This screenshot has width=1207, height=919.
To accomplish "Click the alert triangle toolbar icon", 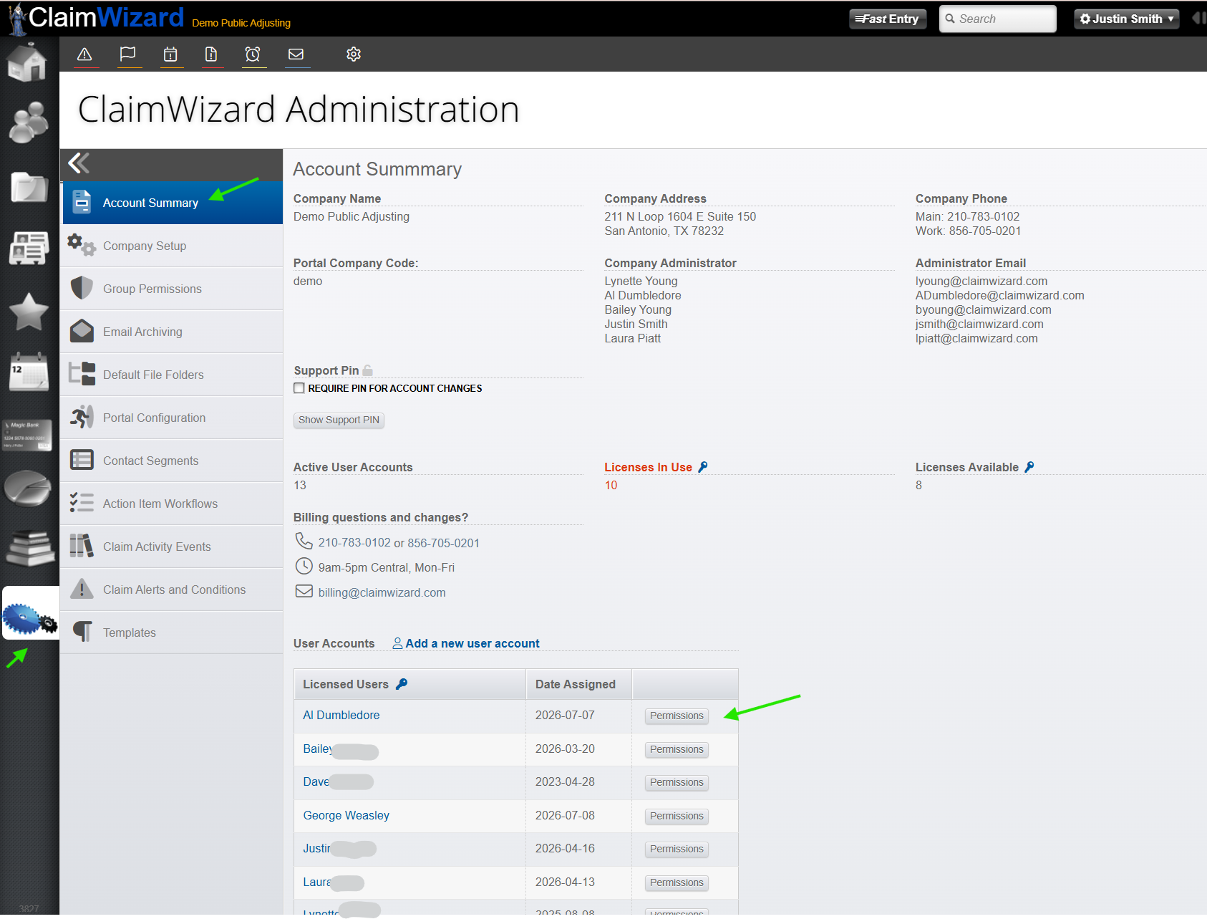I will click(84, 54).
